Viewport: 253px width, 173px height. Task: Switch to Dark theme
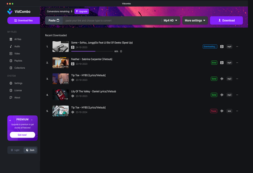pos(30,150)
